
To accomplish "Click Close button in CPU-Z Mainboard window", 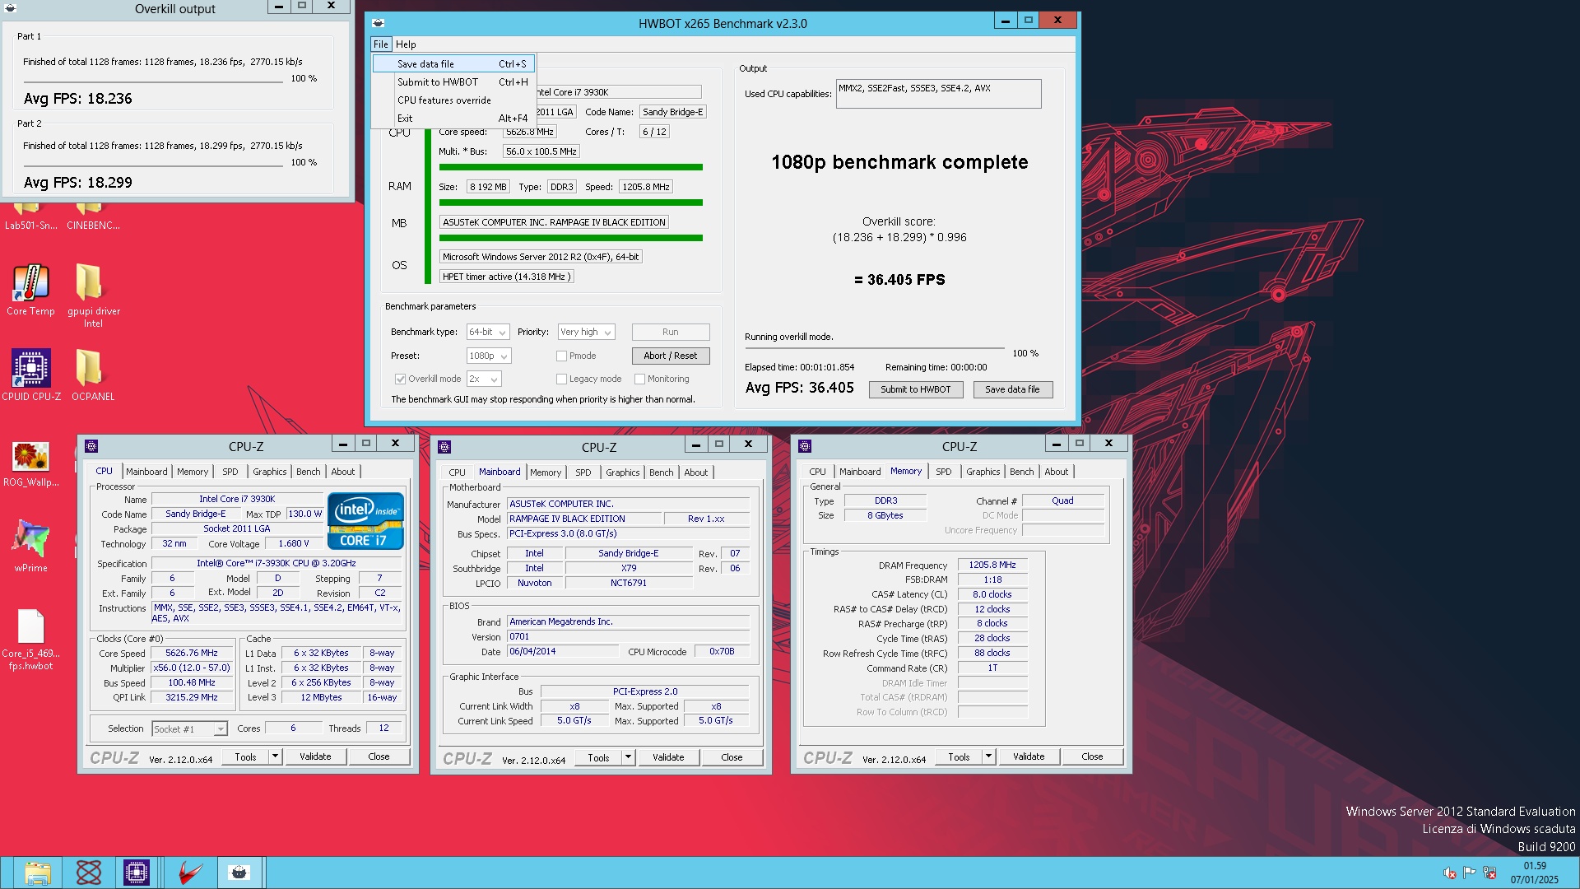I will point(732,757).
